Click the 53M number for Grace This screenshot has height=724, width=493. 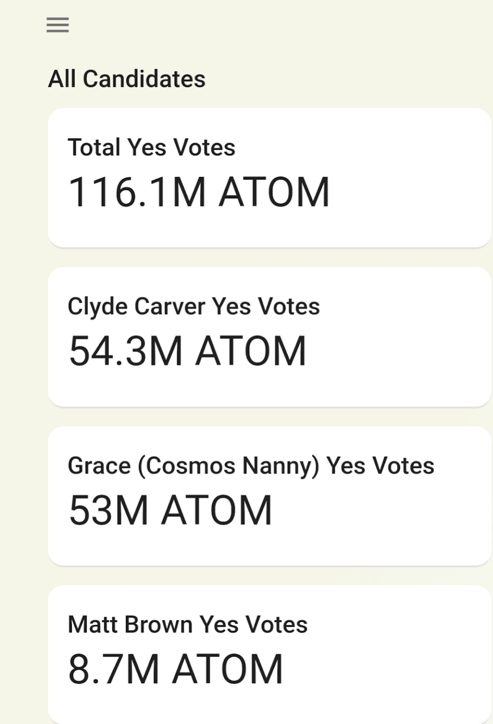point(108,510)
